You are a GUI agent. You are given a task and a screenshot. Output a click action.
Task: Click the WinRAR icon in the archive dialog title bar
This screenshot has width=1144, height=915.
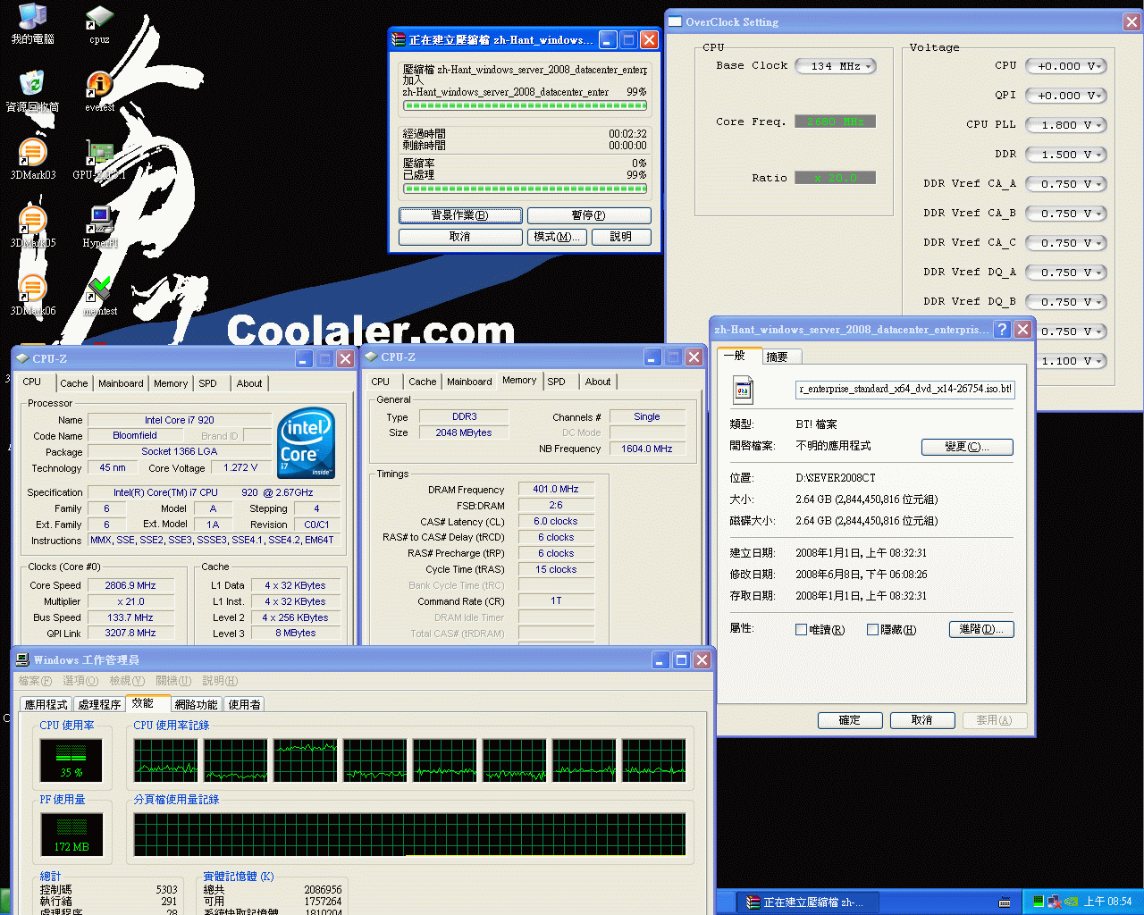point(399,39)
